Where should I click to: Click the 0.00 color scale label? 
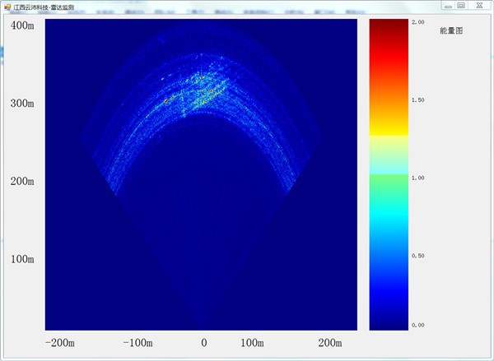417,325
